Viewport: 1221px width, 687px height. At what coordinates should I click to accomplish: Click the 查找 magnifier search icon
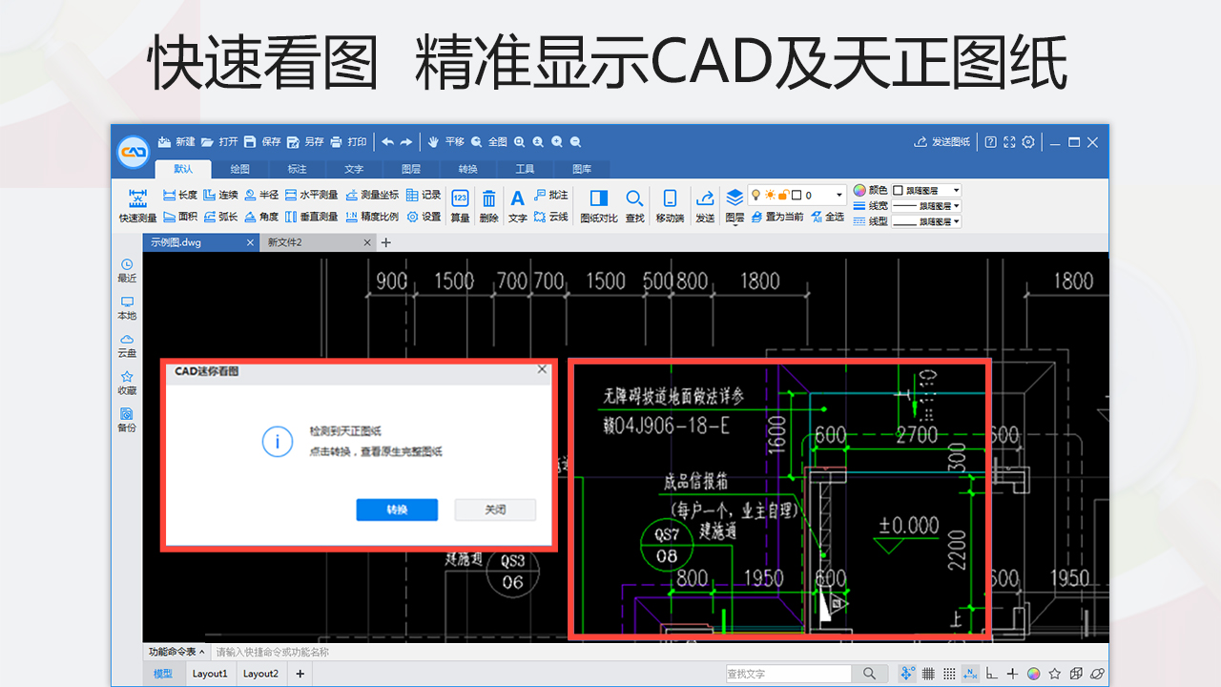(634, 198)
